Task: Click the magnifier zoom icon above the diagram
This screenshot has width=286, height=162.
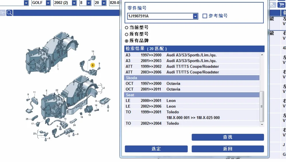Action: 9,13
